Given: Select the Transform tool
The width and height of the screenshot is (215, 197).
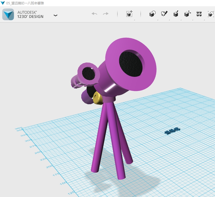Looking at the screenshot, I should coord(129,14).
